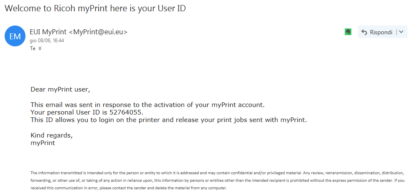The height and width of the screenshot is (196, 412).
Task: Click the myPrint signature under Kind regards
Action: point(43,143)
